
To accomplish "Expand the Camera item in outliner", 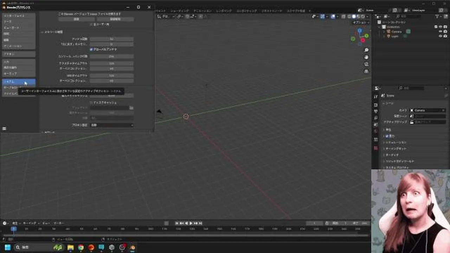I will 384,32.
